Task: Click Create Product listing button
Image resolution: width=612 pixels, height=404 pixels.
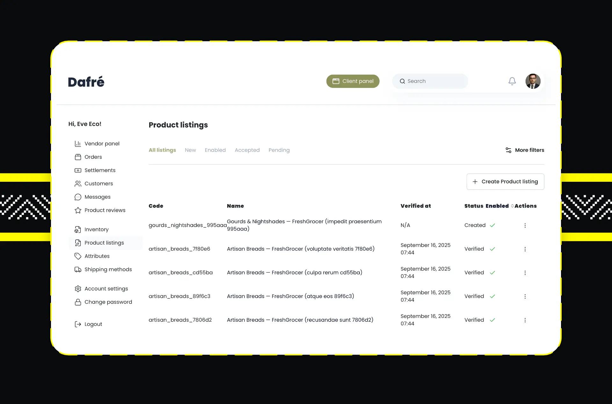Action: [505, 182]
